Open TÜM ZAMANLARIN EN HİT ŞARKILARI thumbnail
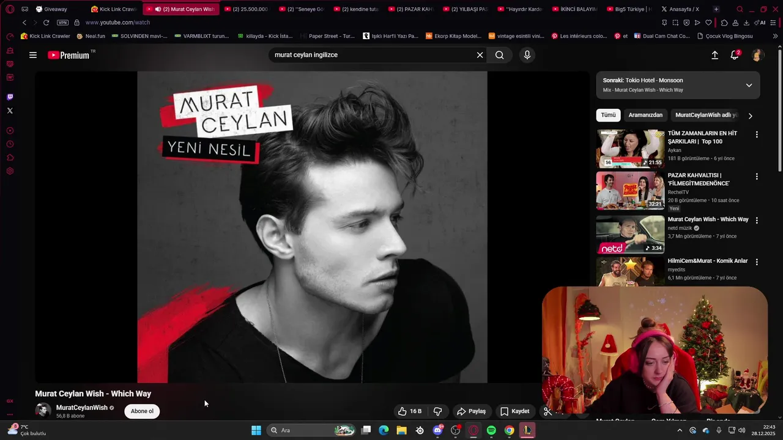Screen dimensions: 783x440 (x=630, y=148)
